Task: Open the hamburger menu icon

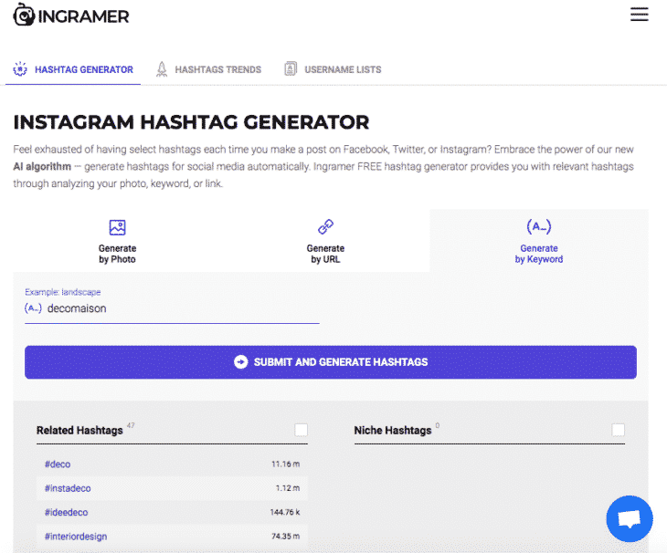Action: coord(639,15)
